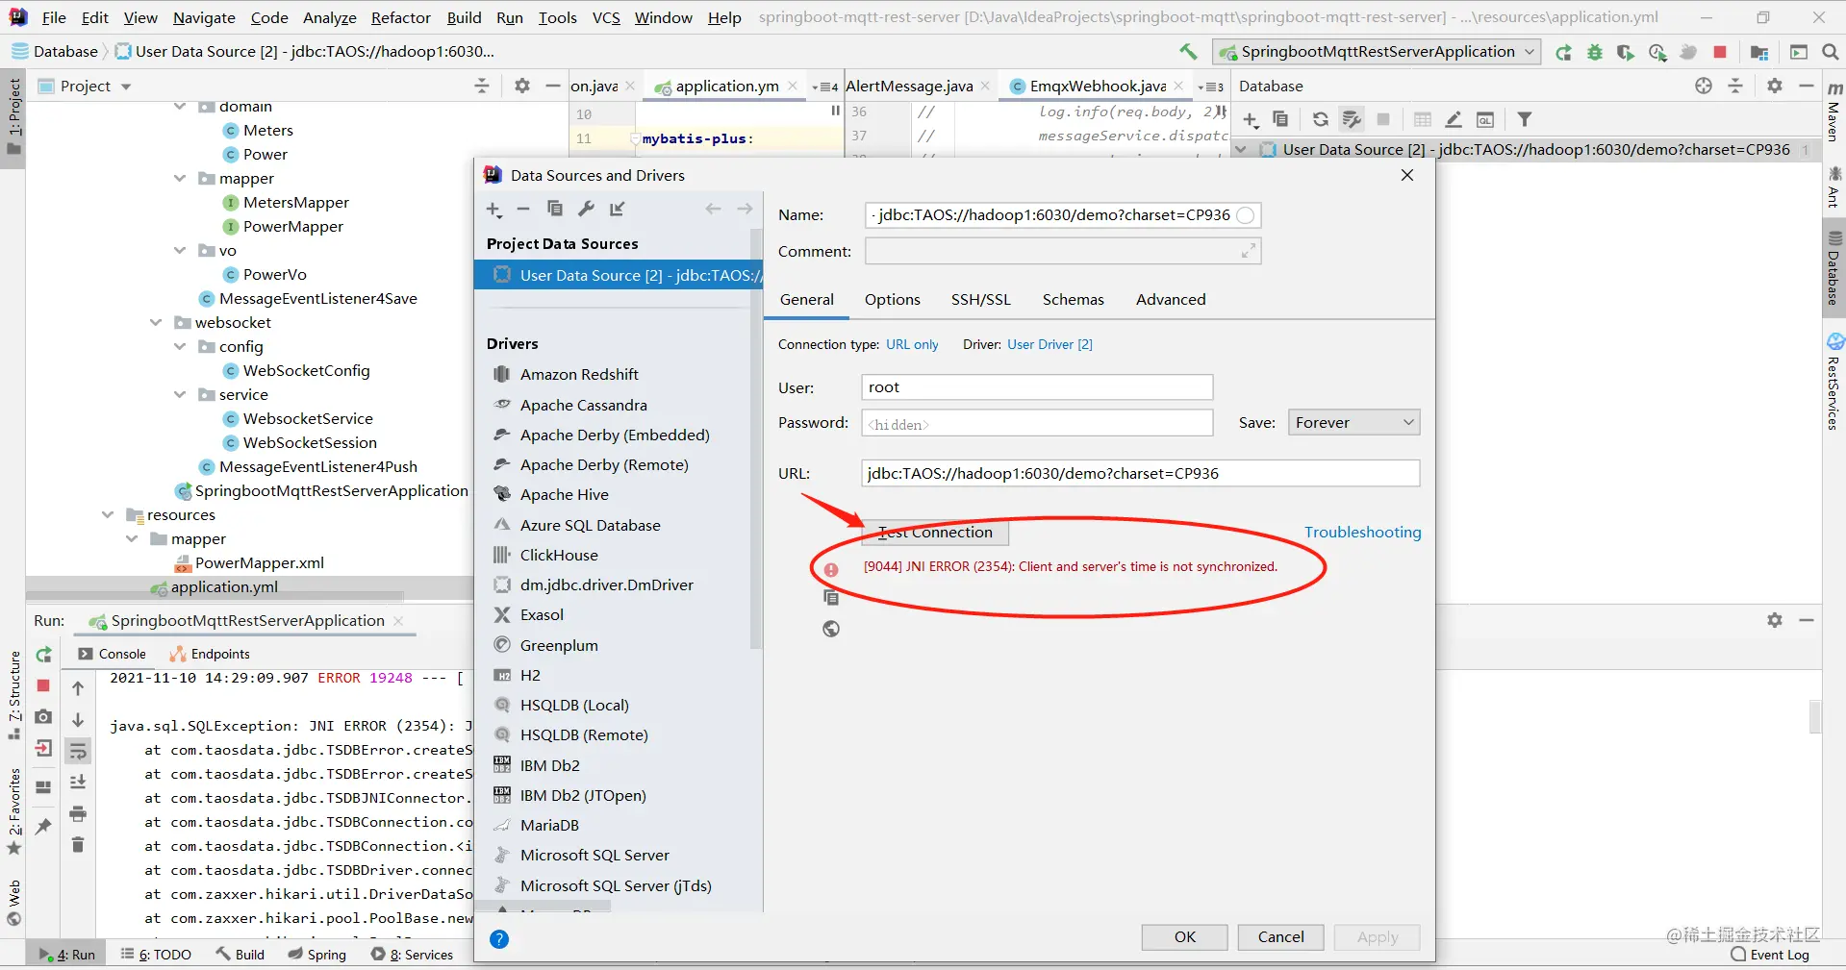This screenshot has height=970, width=1846.
Task: Click the OK button in the dialog
Action: (x=1184, y=937)
